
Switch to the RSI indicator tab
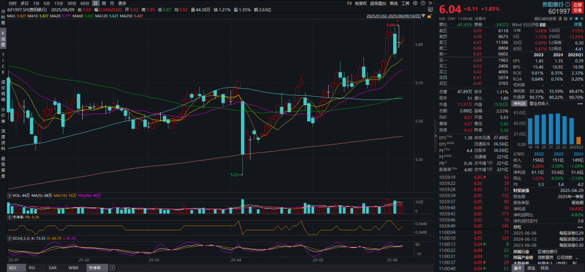31,268
